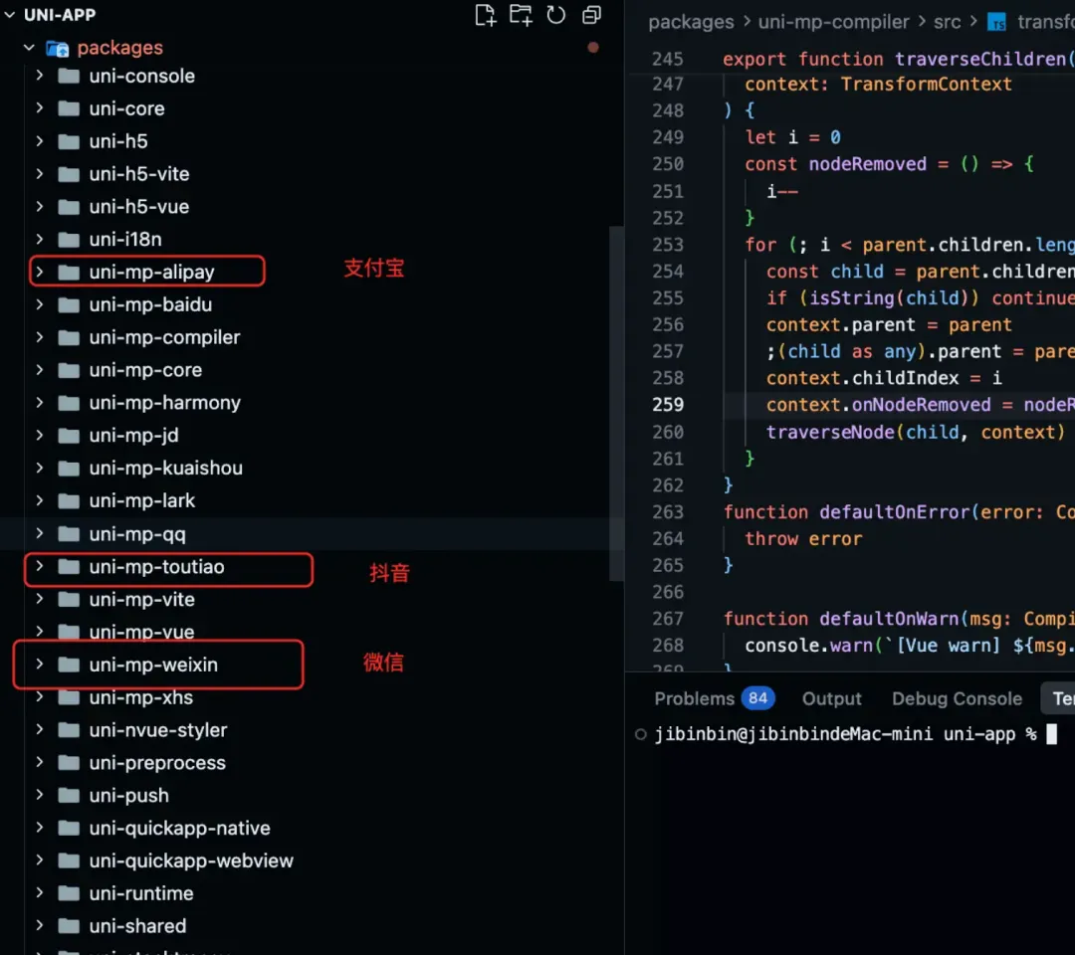Click the uni-push folder icon
This screenshot has height=955, width=1075.
tap(69, 796)
